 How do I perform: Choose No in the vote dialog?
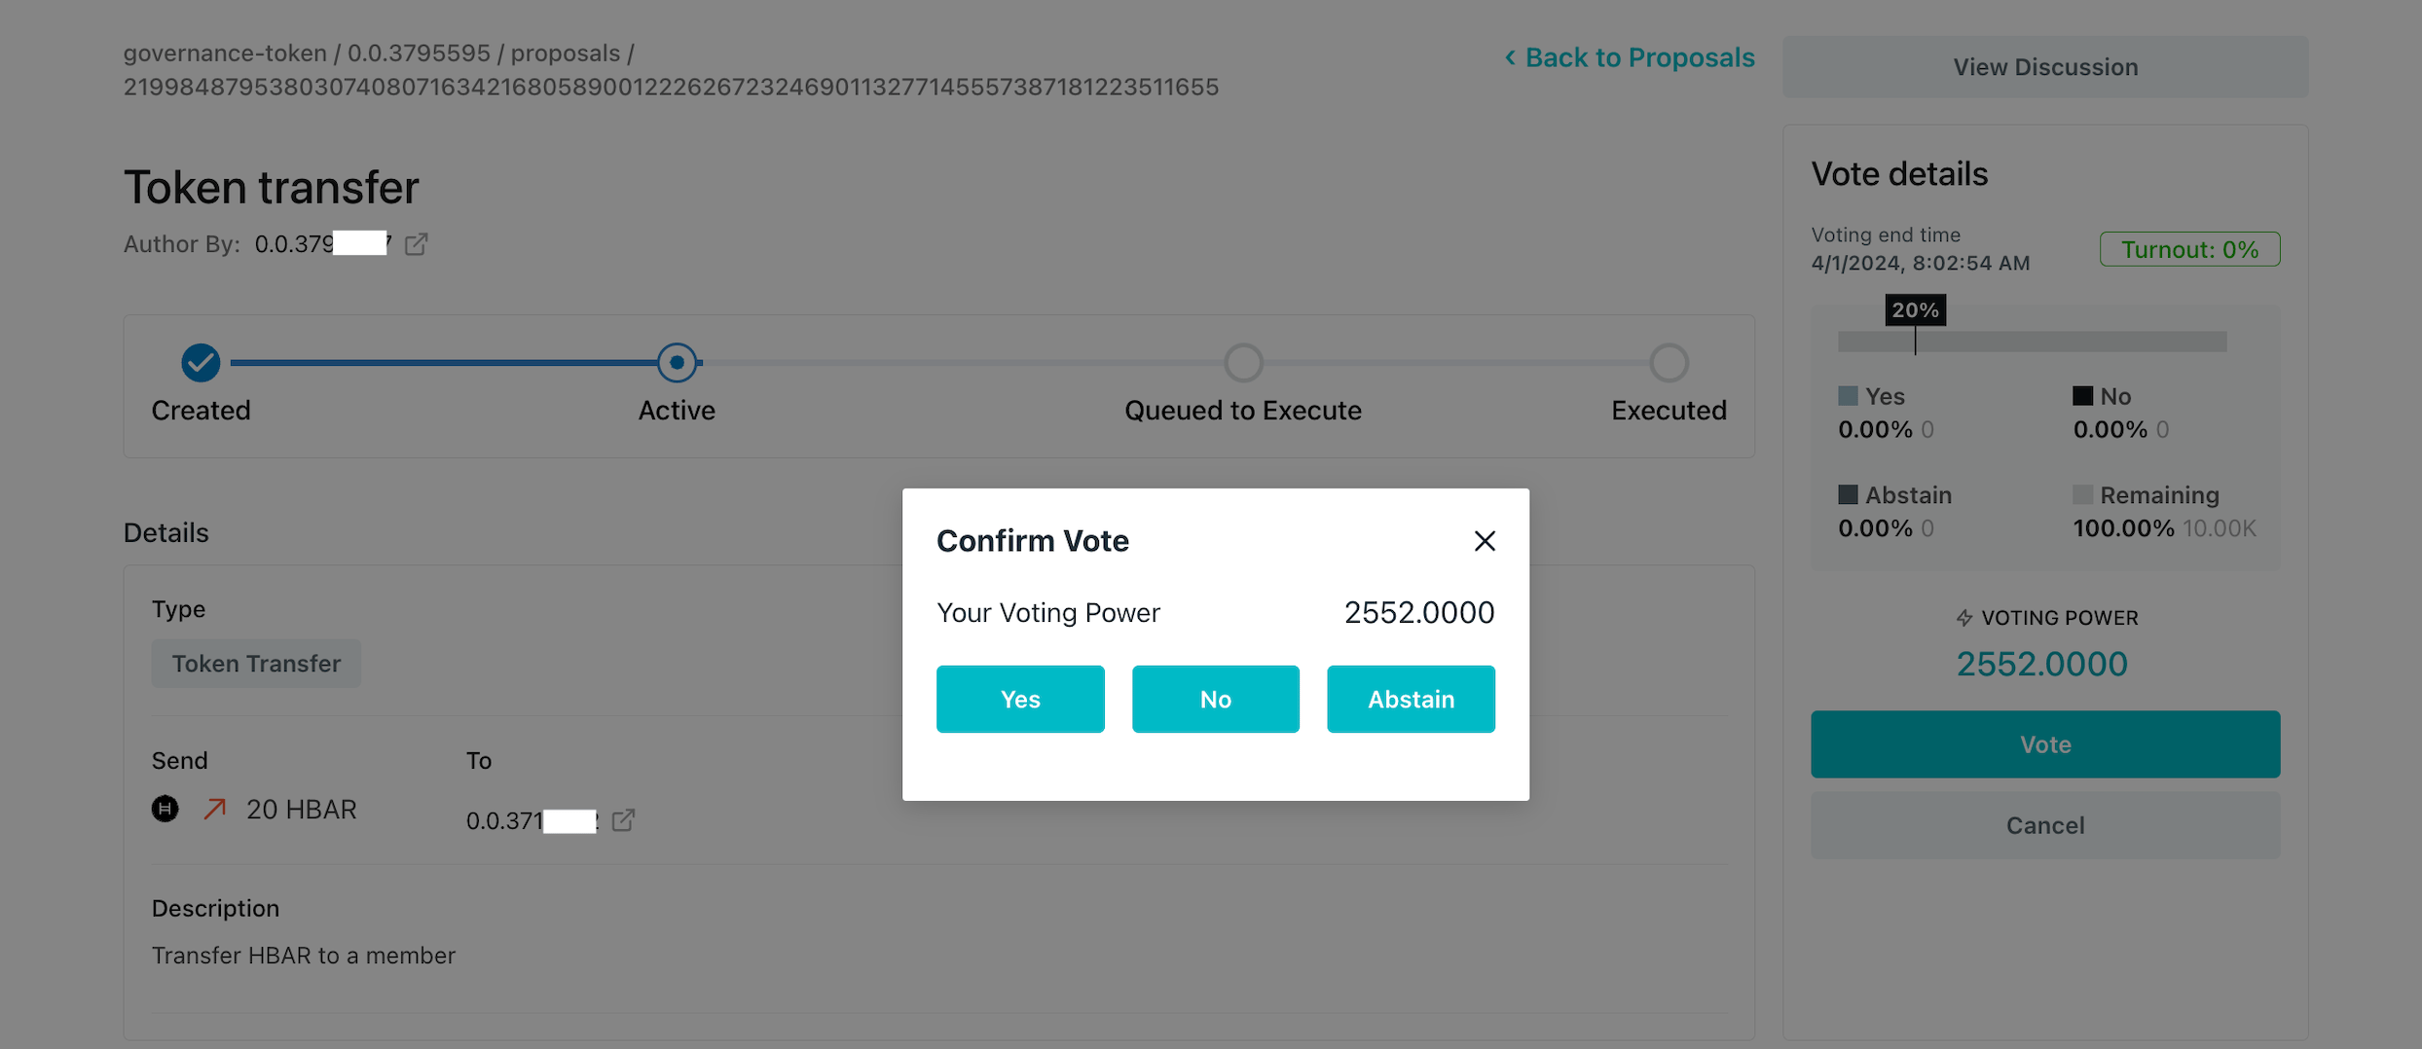[x=1216, y=699]
